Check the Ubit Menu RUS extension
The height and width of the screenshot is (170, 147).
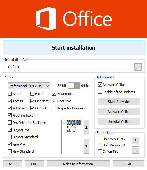pos(100,145)
